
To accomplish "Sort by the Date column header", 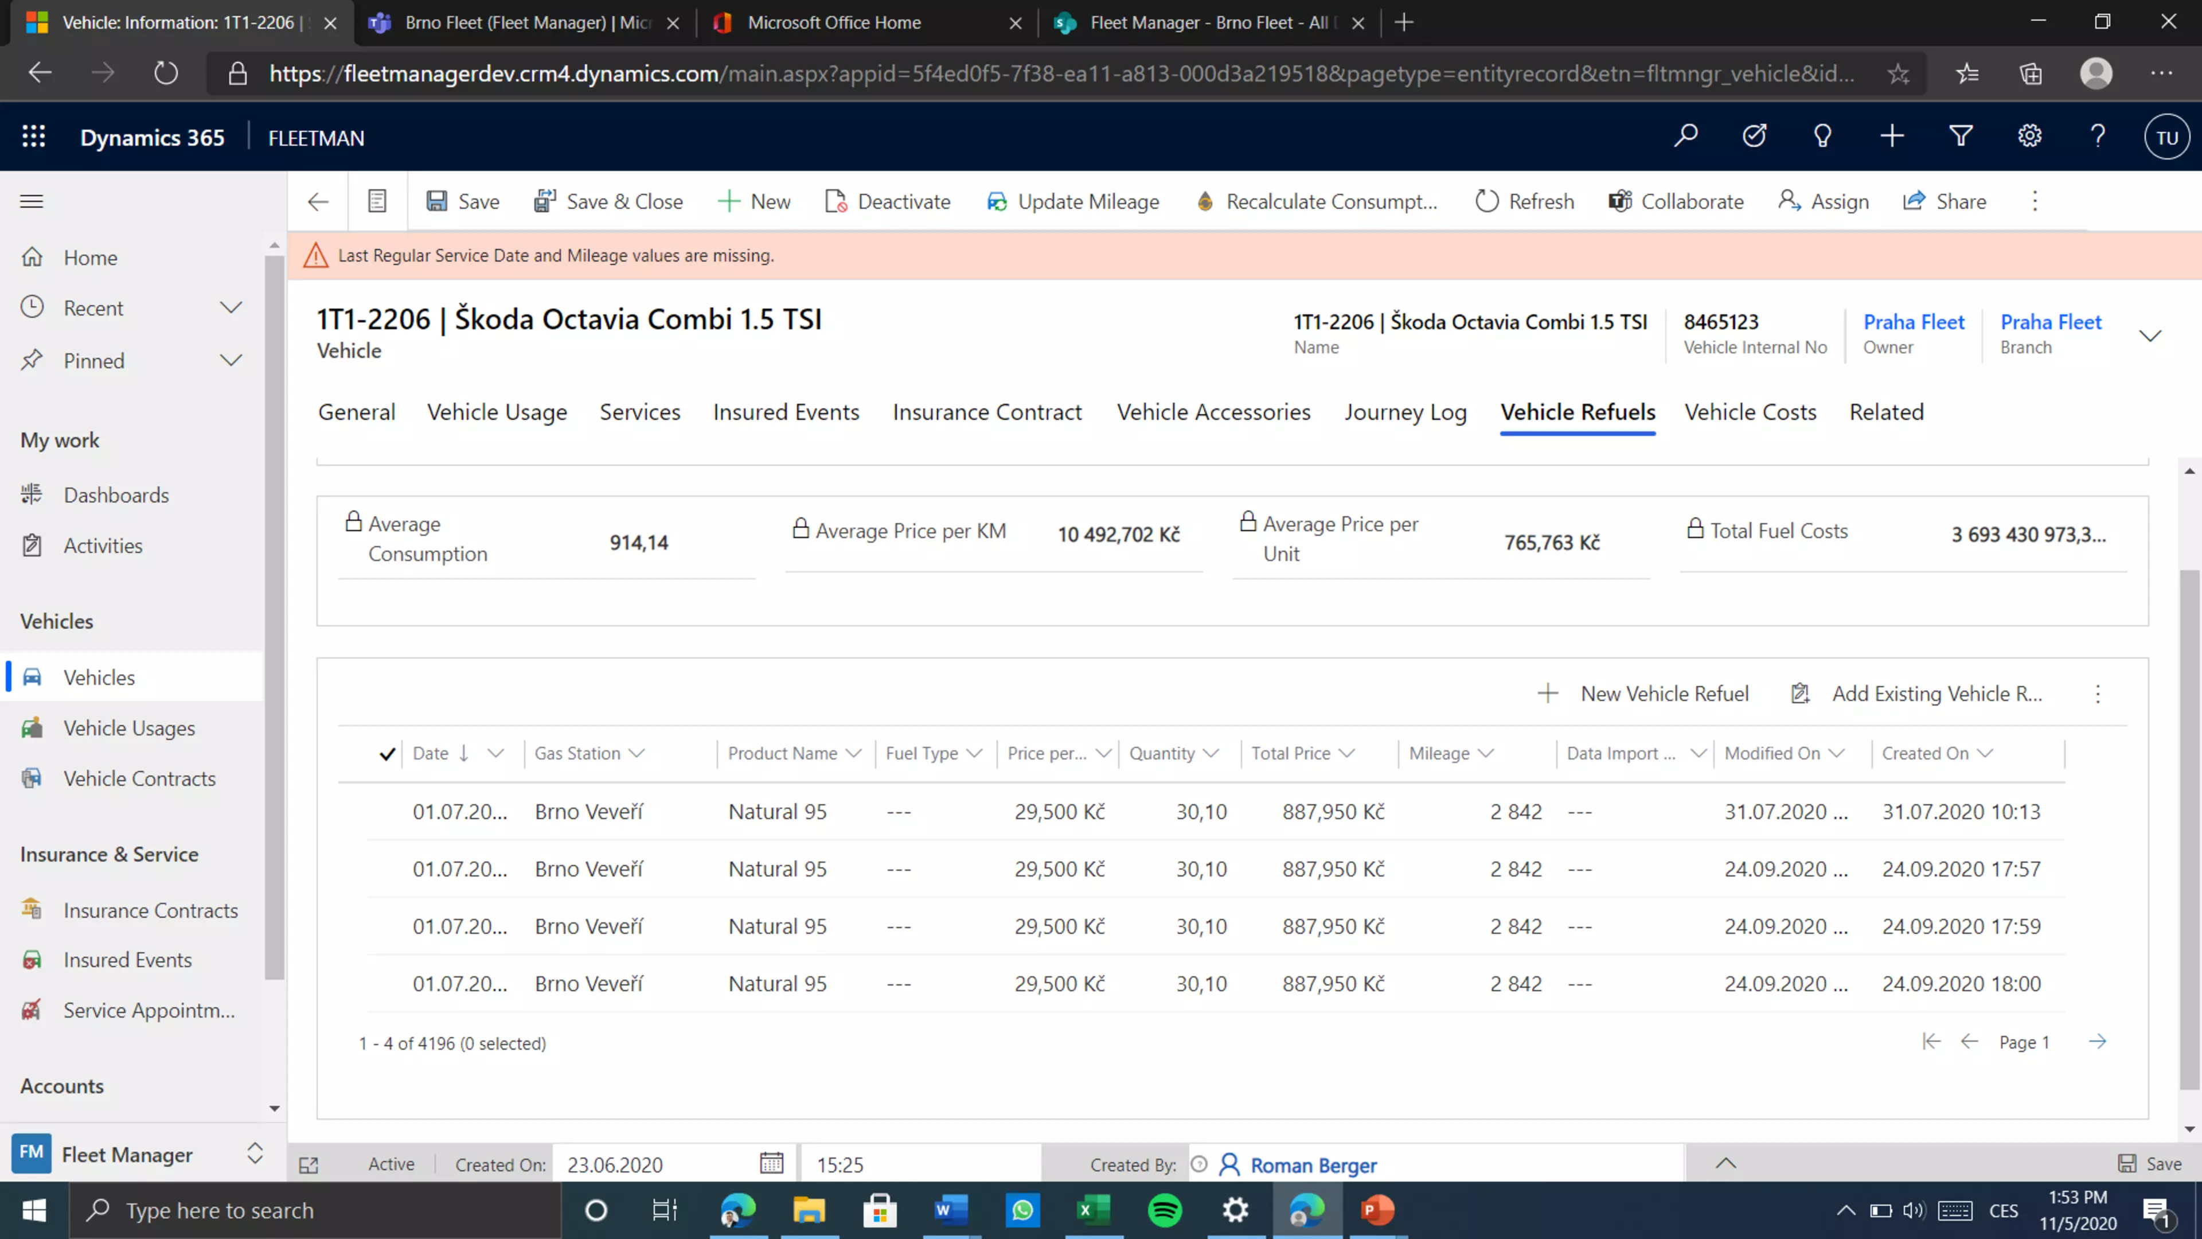I will (x=431, y=754).
